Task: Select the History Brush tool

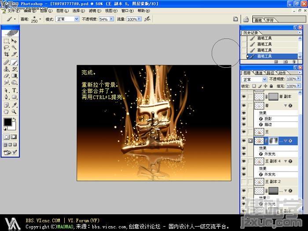Action: pos(14,69)
